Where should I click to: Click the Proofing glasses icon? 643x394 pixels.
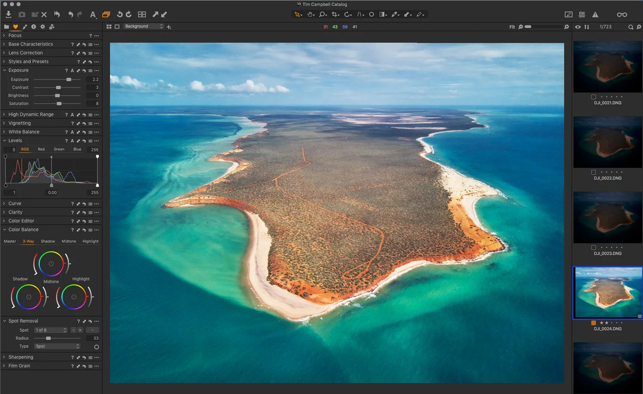click(622, 15)
